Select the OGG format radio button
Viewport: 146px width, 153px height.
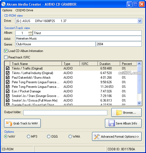[49, 136]
